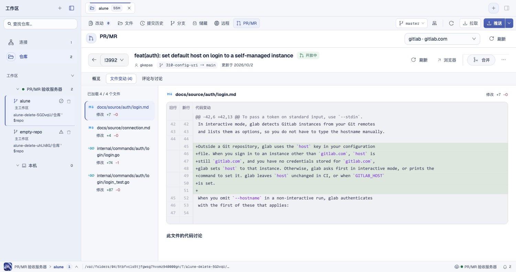Go back with the left arrow button
This screenshot has height=272, width=516.
pos(94,60)
